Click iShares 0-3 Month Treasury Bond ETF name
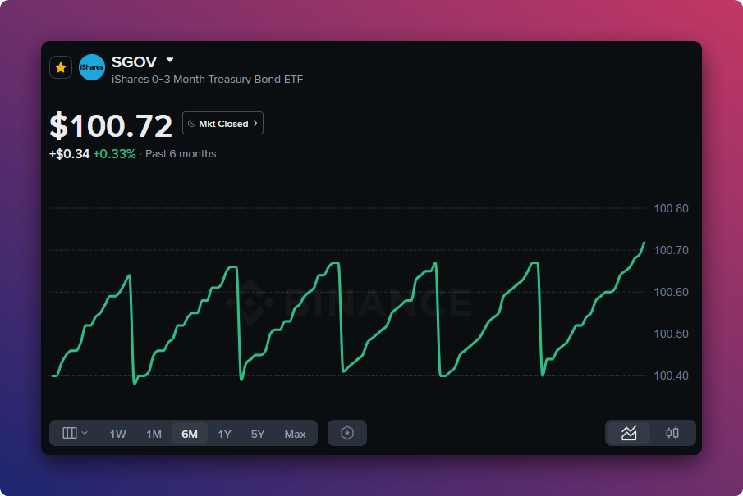This screenshot has width=743, height=496. (x=207, y=79)
